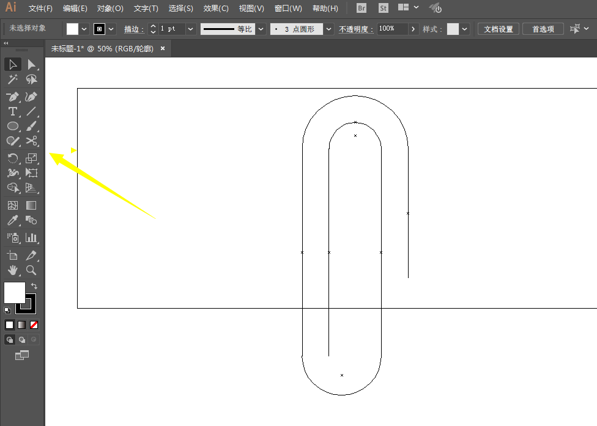Select the Direct Selection tool
The height and width of the screenshot is (426, 597).
click(32, 65)
